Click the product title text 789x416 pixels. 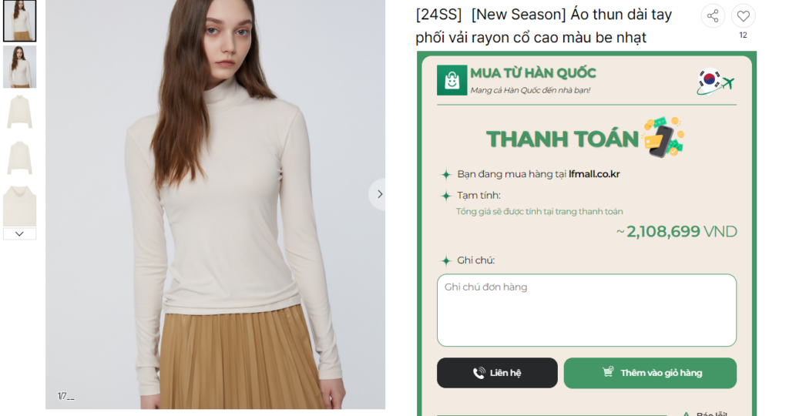tap(543, 26)
